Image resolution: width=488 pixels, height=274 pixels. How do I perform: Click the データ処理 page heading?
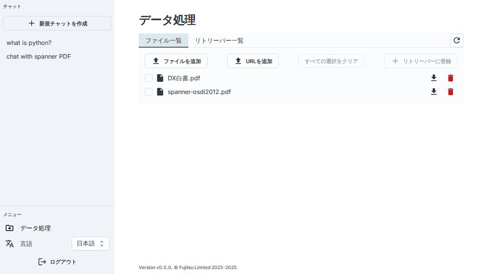pyautogui.click(x=167, y=20)
